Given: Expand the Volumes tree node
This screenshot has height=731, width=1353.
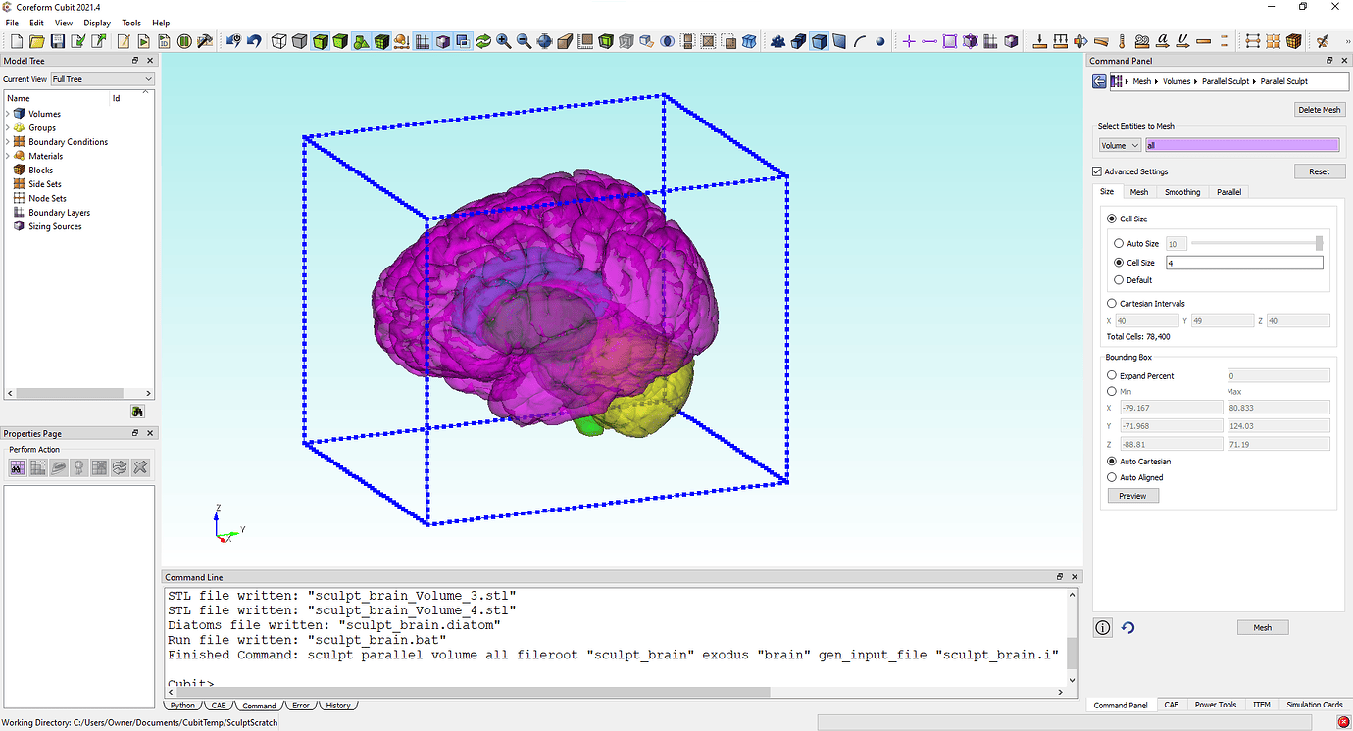Looking at the screenshot, I should (8, 114).
